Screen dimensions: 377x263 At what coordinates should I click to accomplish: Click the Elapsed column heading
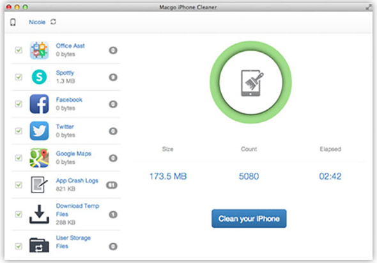coord(330,149)
